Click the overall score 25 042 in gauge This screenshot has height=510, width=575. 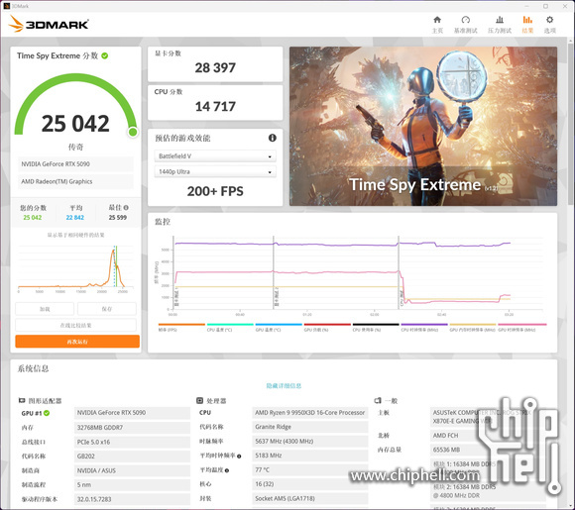point(75,124)
